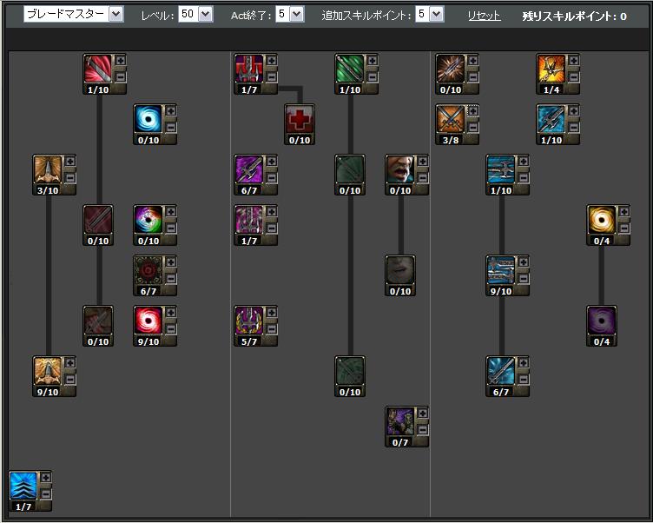Screen dimensions: 653x523
Task: Remove a point from red sword emblem 1/7
Action: 272,76
